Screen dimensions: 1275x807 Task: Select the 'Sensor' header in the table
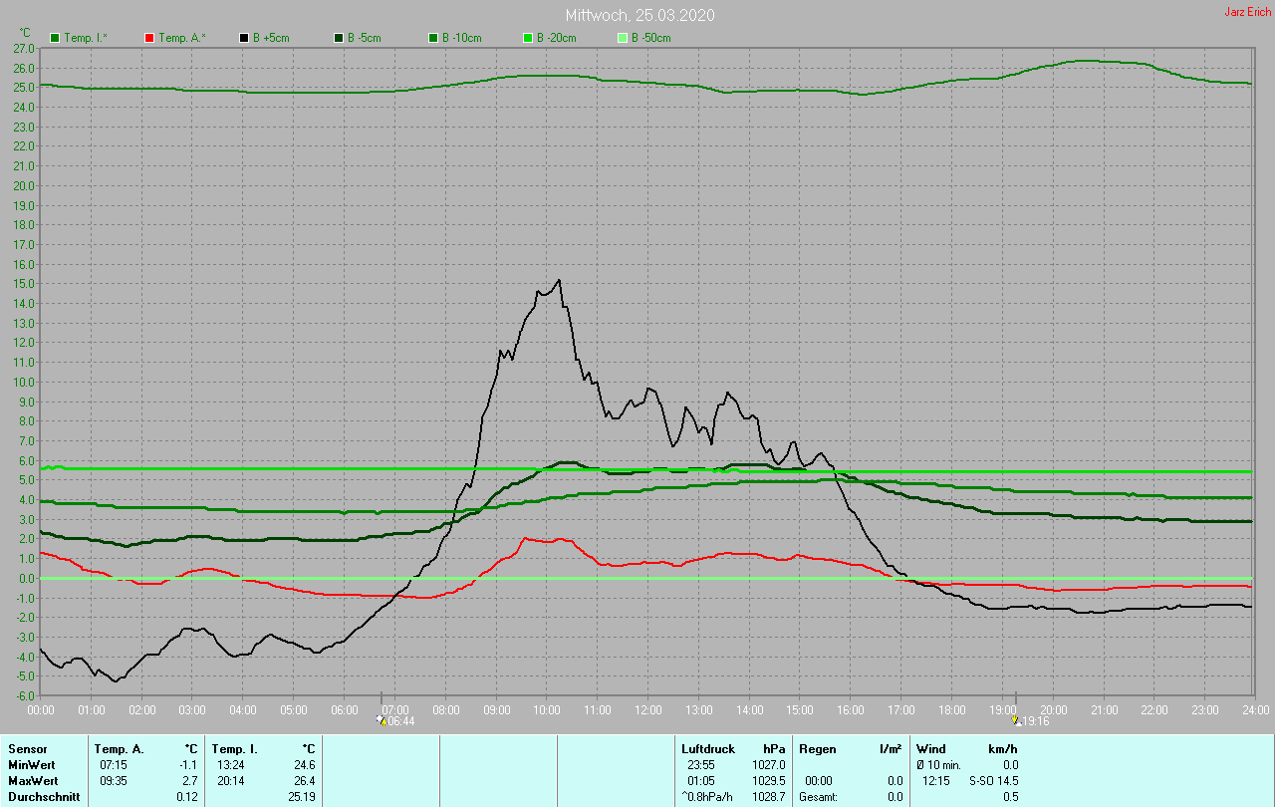click(x=27, y=748)
